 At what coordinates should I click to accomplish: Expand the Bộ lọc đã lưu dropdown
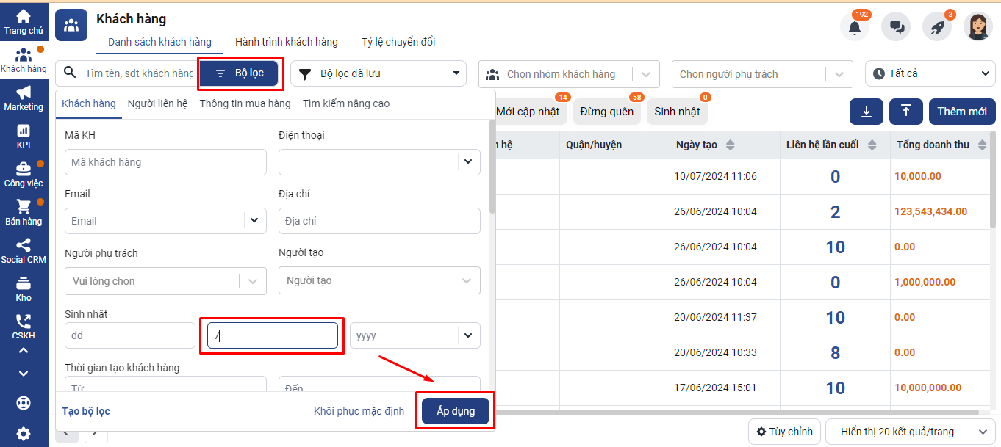point(378,73)
